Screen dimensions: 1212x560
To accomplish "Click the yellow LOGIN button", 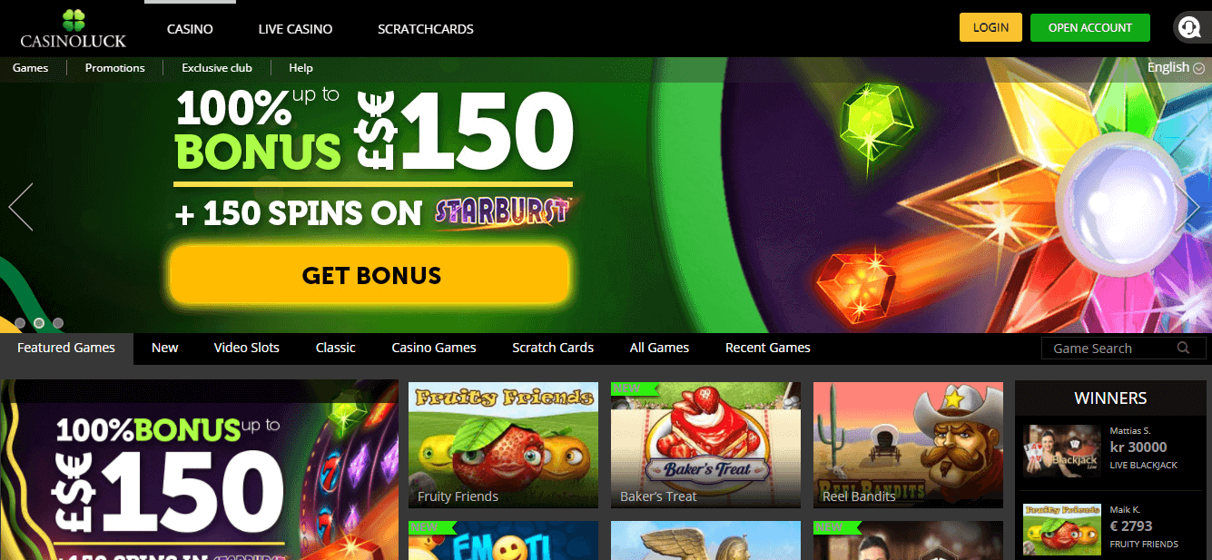I will [x=990, y=27].
